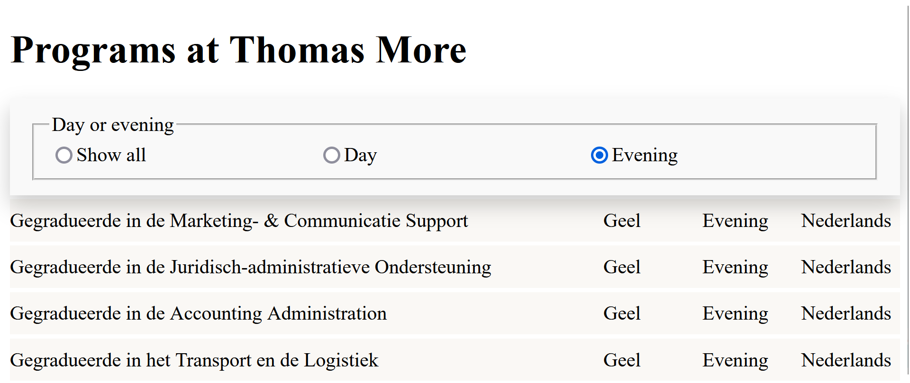Click "Geel" in the Accounting Administration row
Image resolution: width=910 pixels, height=383 pixels.
coord(621,313)
